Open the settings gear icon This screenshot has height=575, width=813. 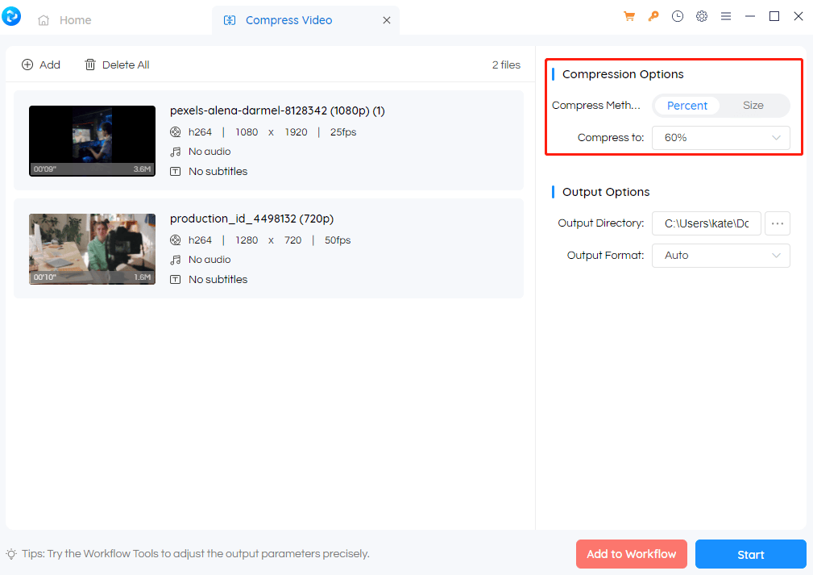pyautogui.click(x=702, y=16)
